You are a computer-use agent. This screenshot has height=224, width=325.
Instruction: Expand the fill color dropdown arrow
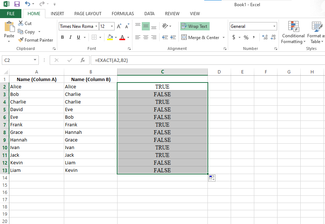(116, 37)
